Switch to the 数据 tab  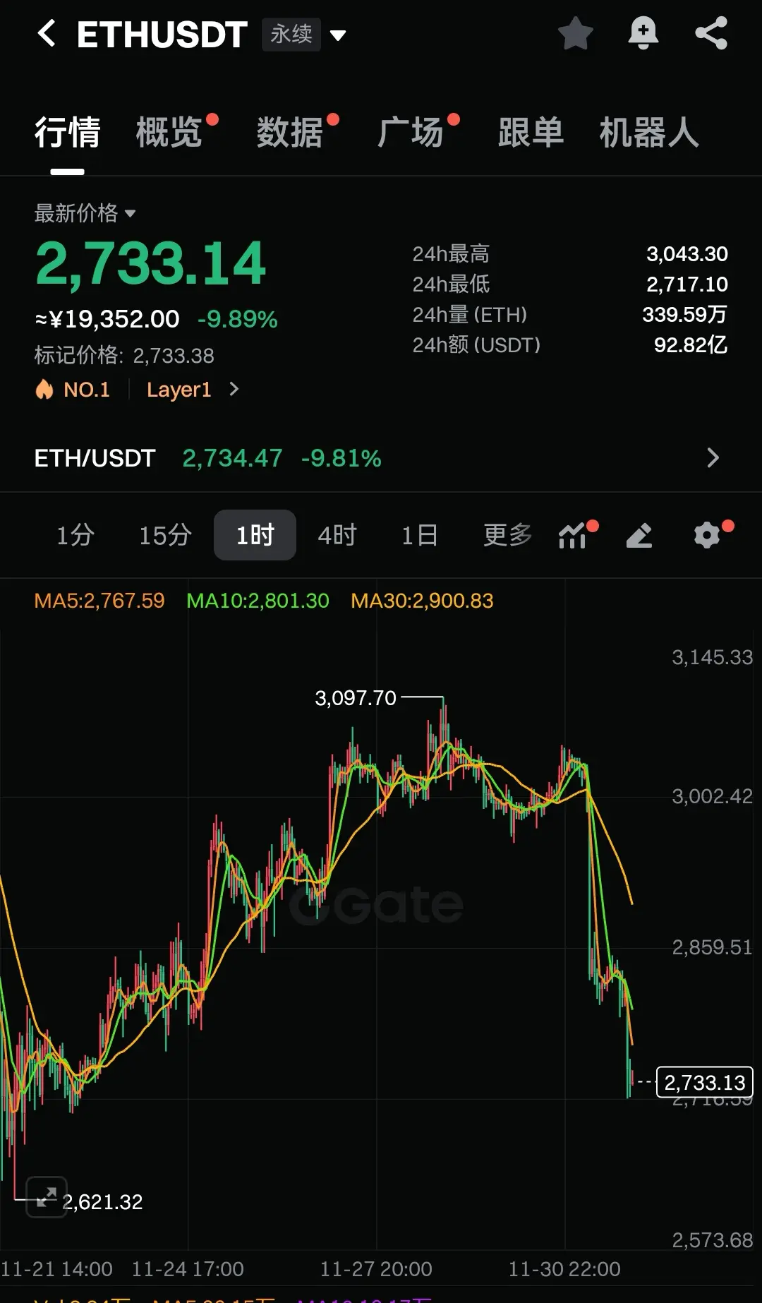(x=290, y=132)
